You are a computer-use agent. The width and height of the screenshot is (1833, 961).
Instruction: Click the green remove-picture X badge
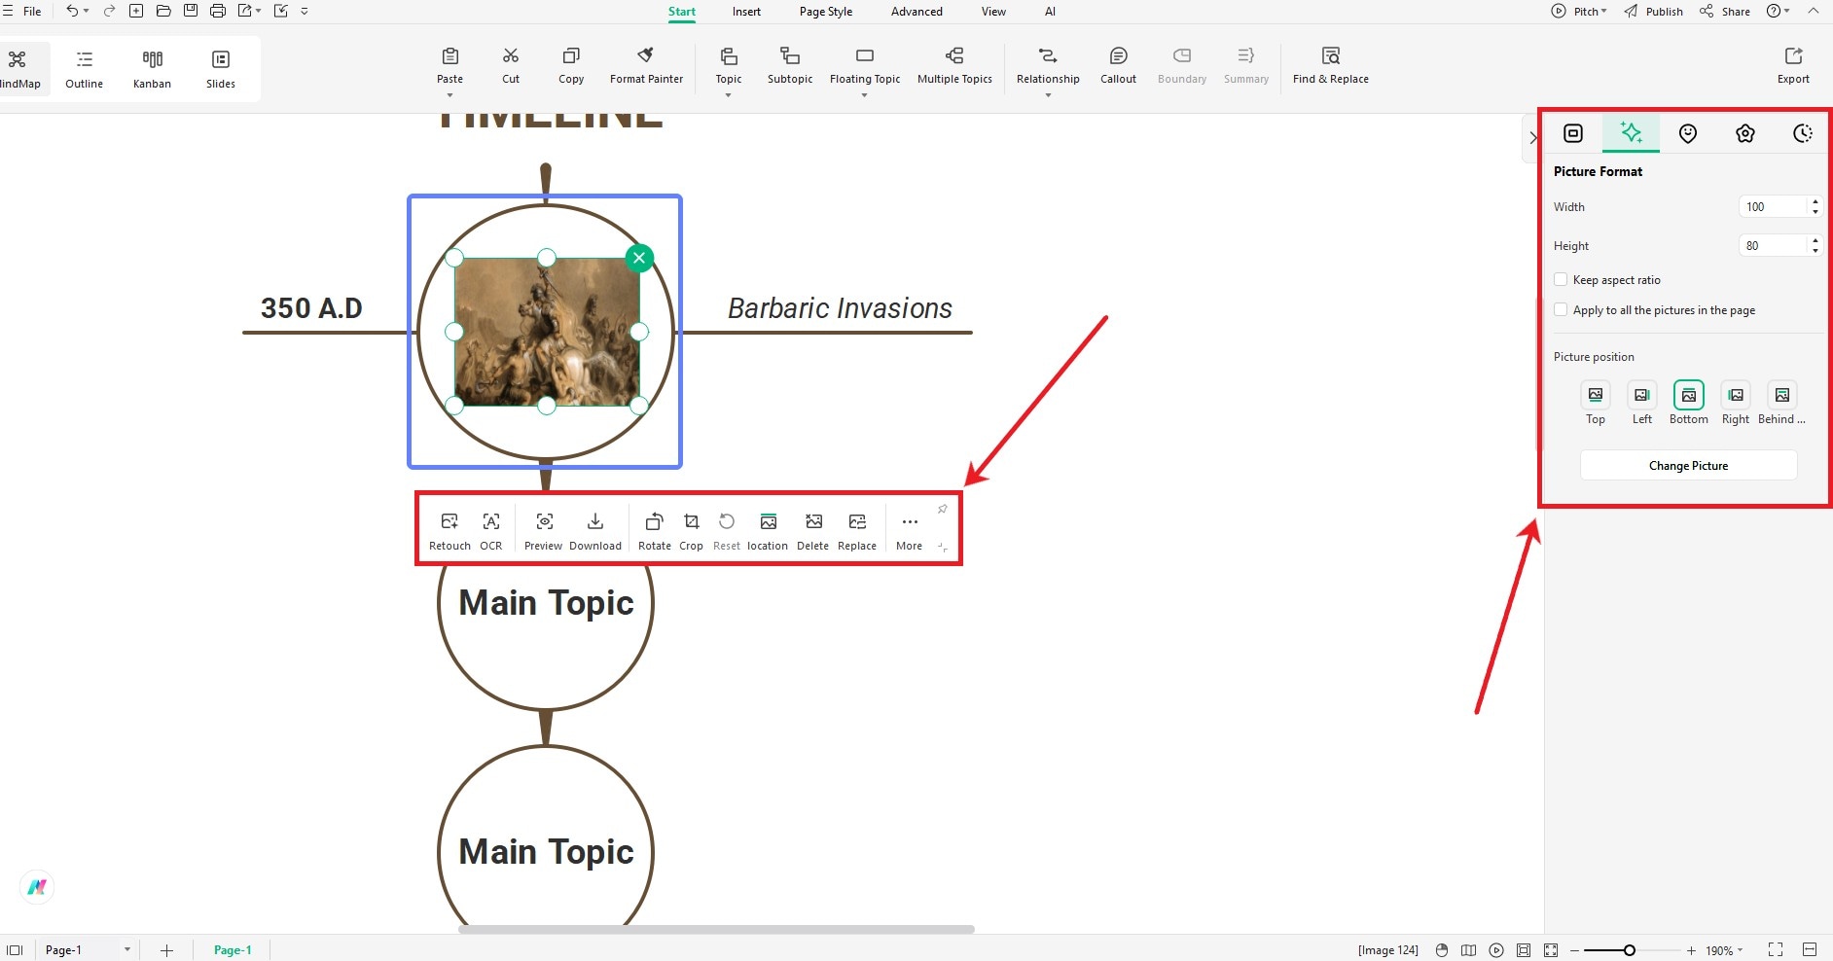tap(639, 258)
